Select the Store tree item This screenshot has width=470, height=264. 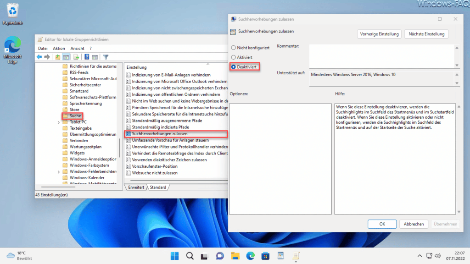(74, 110)
